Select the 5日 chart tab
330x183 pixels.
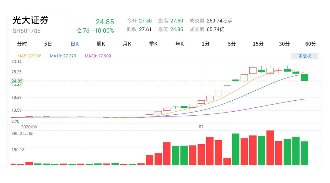pos(48,44)
